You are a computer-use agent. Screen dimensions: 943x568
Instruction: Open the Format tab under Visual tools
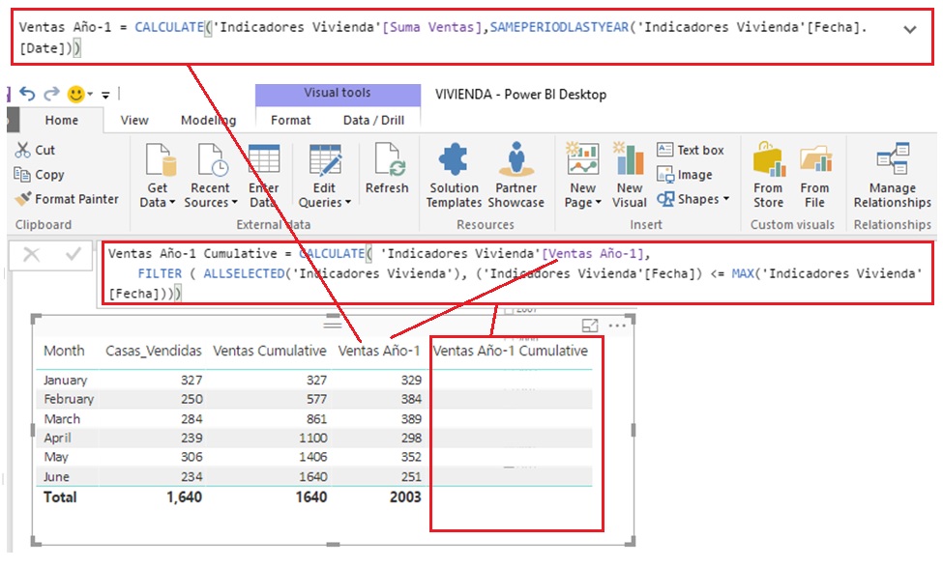pyautogui.click(x=290, y=120)
